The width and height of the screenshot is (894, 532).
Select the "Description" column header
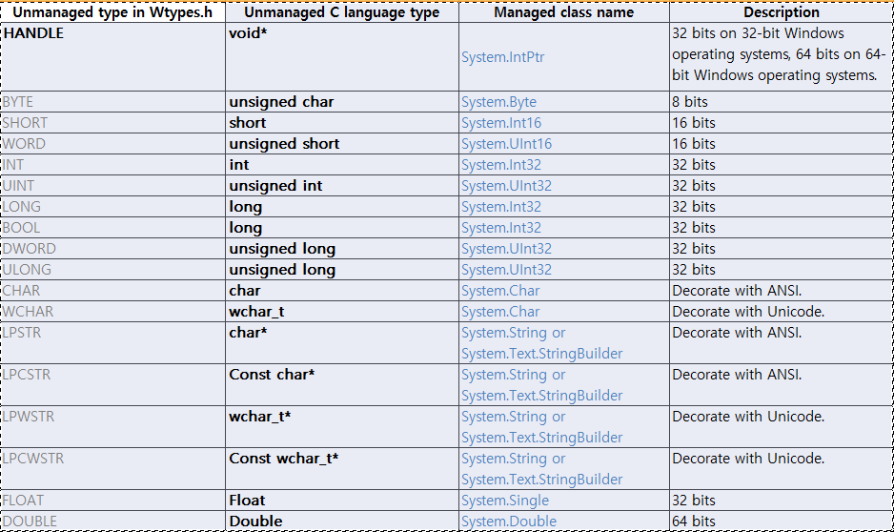[x=782, y=12]
